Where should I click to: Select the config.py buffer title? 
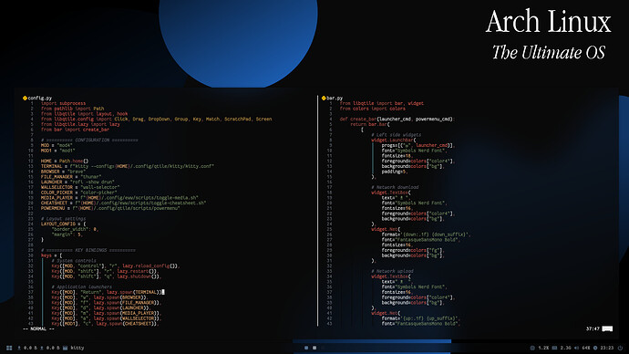(40, 98)
